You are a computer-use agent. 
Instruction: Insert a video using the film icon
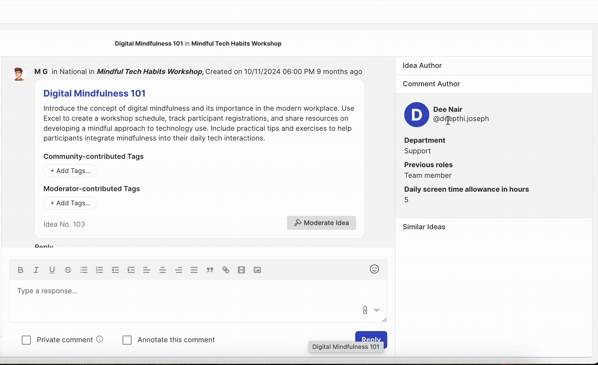241,270
